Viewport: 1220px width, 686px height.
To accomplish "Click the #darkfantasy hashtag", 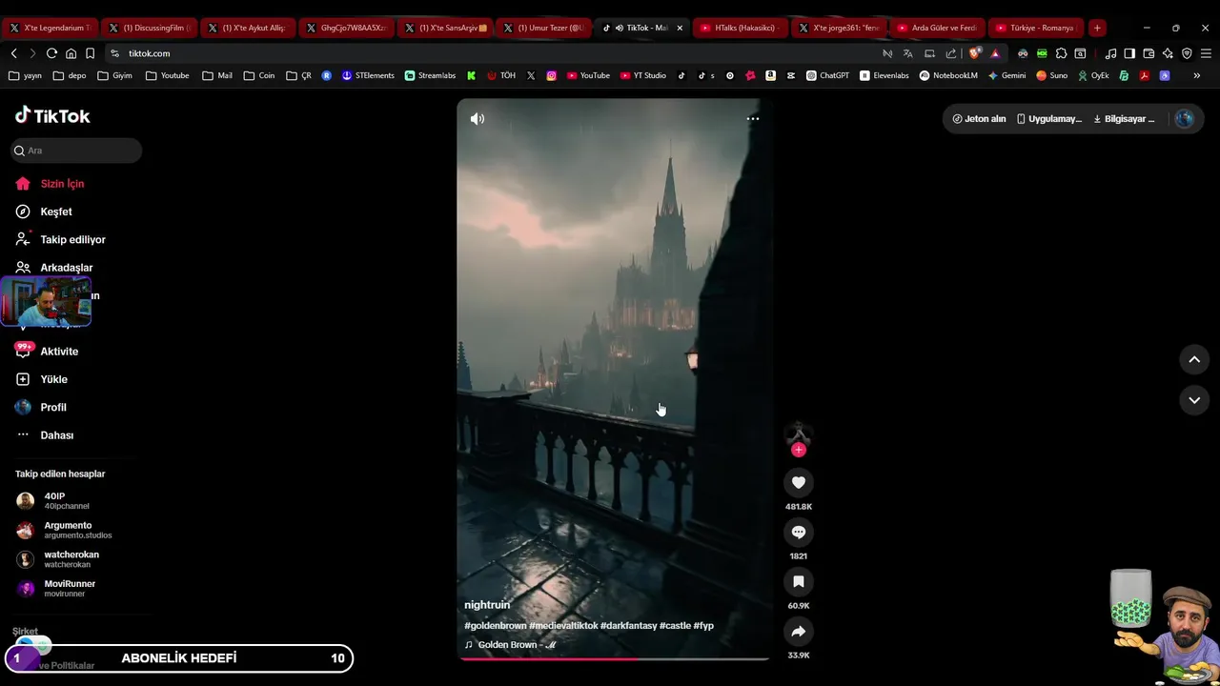I will (x=629, y=626).
